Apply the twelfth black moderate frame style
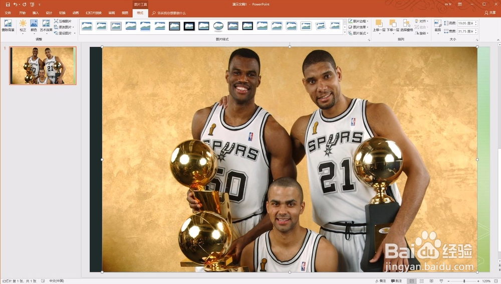The width and height of the screenshot is (501, 284). coord(247,26)
